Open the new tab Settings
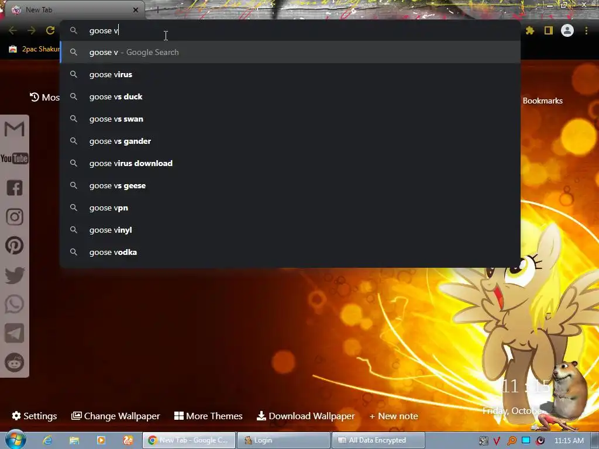The image size is (599, 449). click(x=35, y=416)
